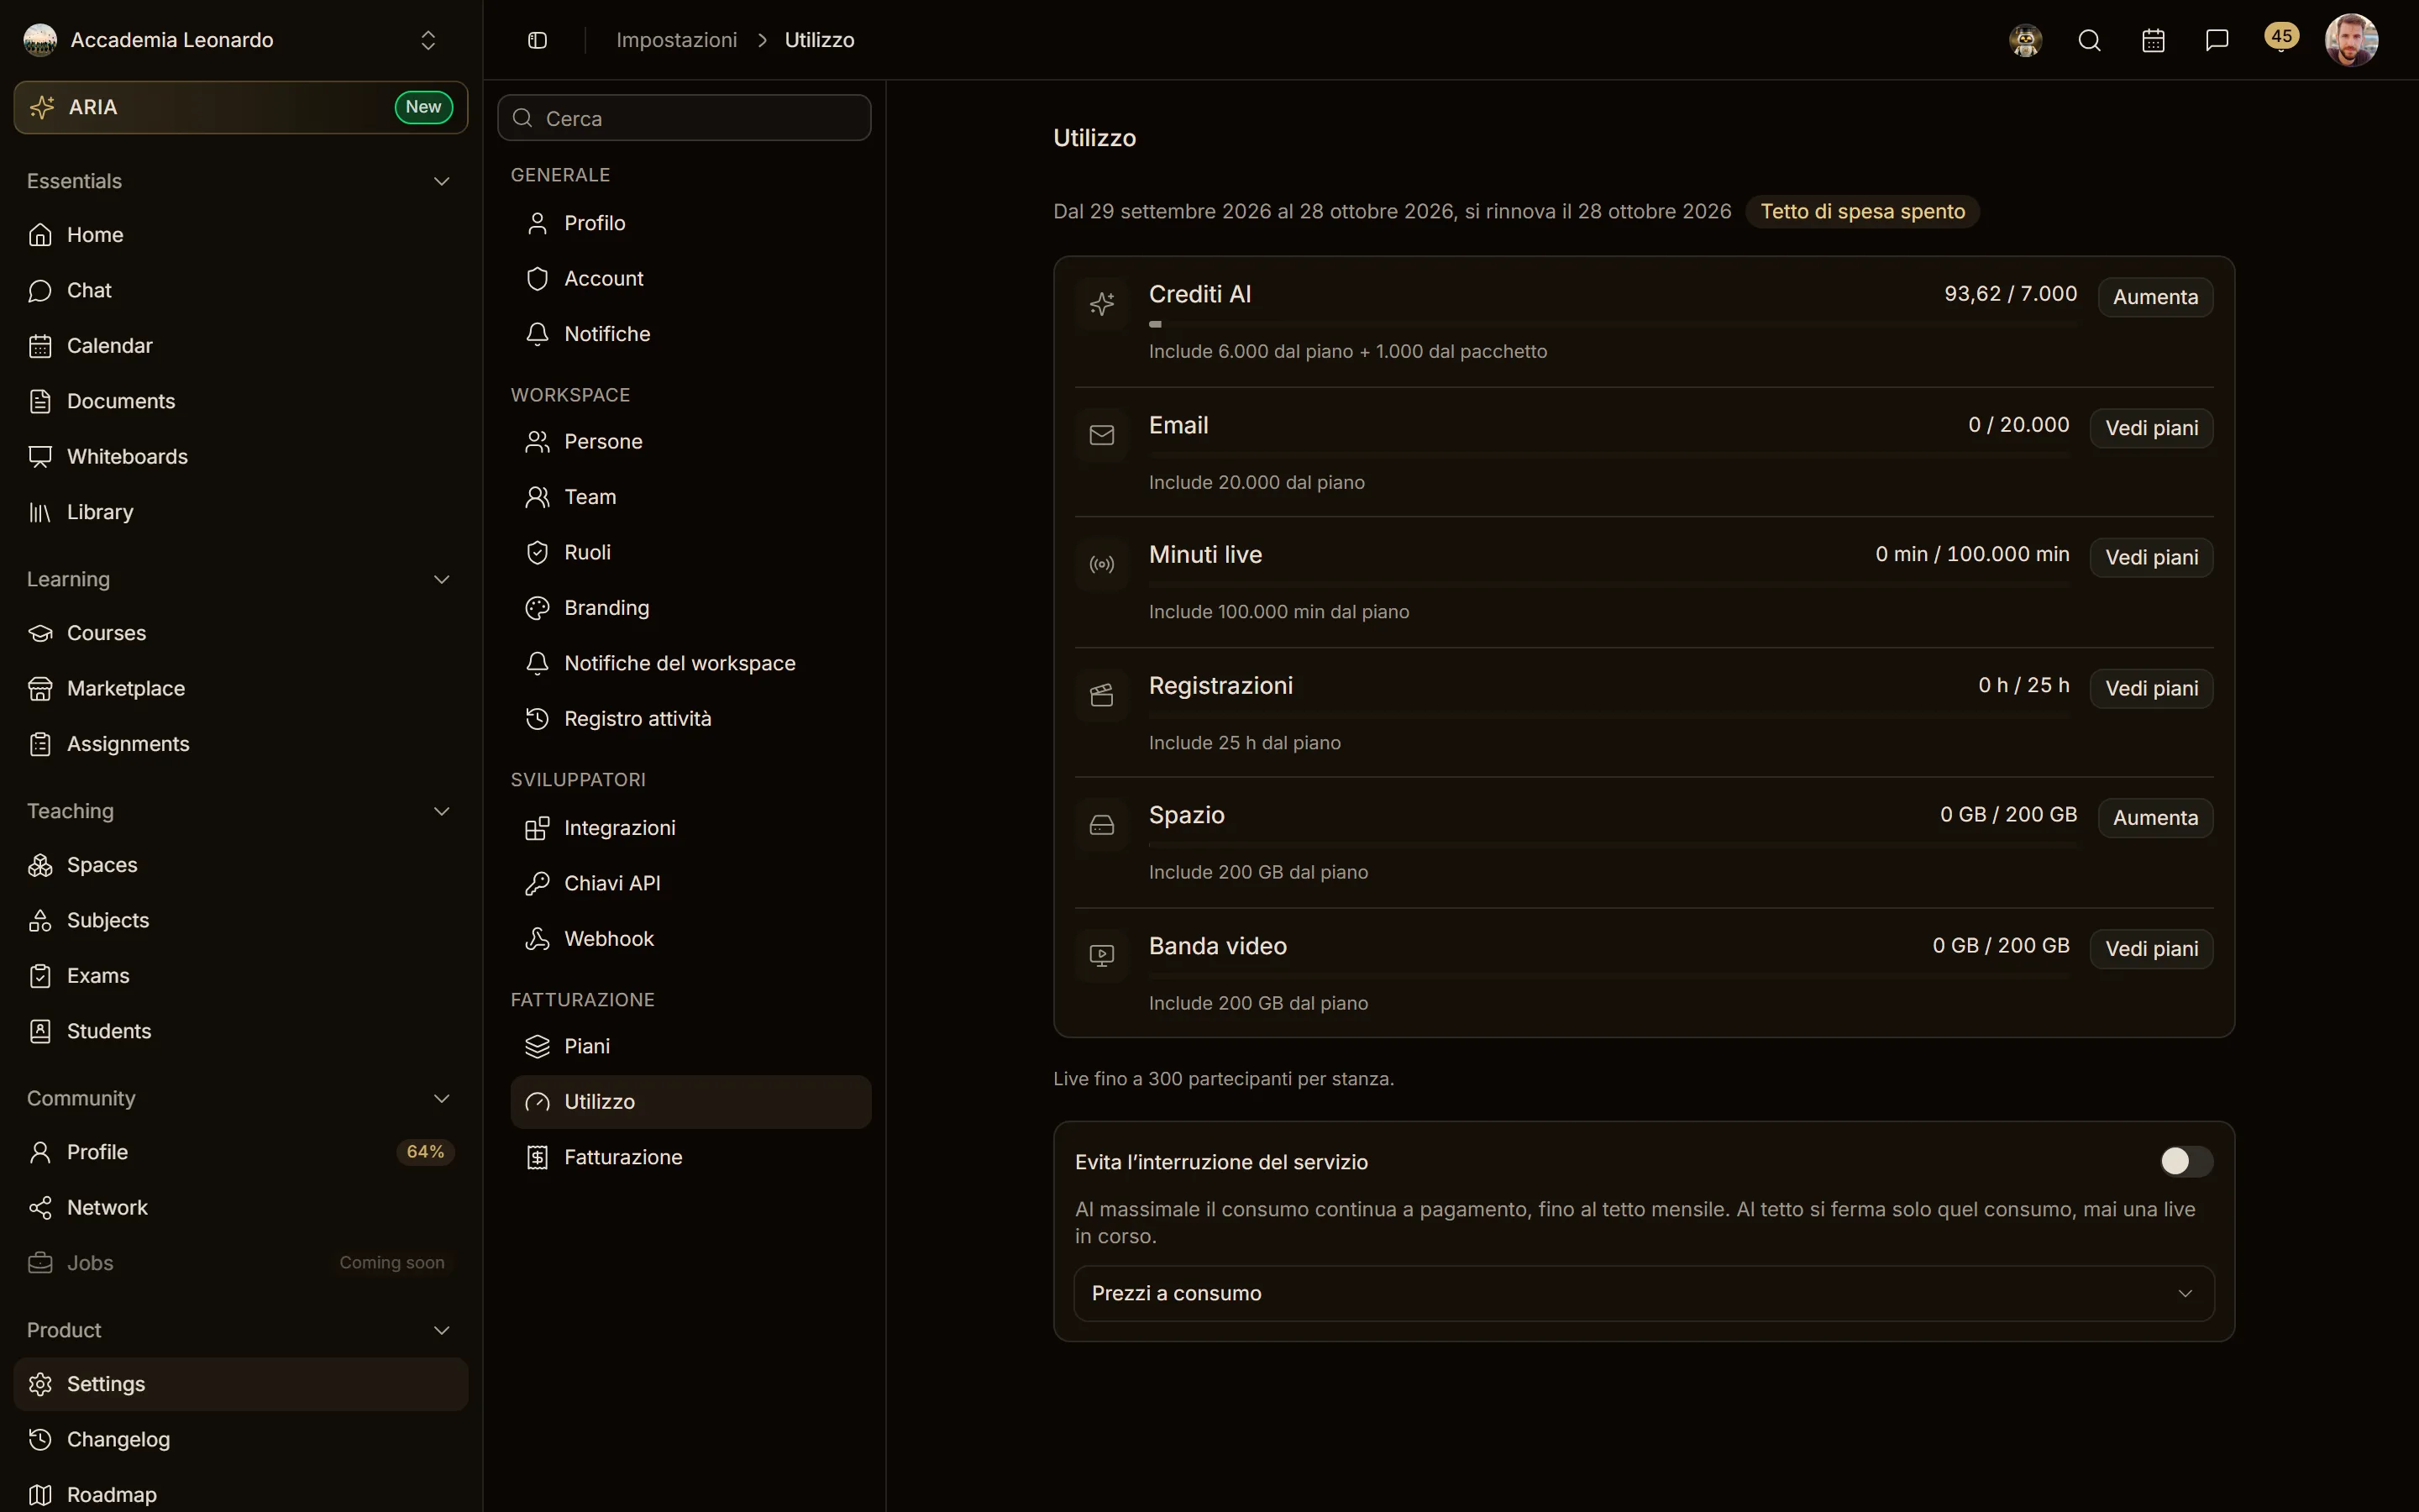
Task: Click the Registrazioni clapperboard icon
Action: tap(1101, 695)
